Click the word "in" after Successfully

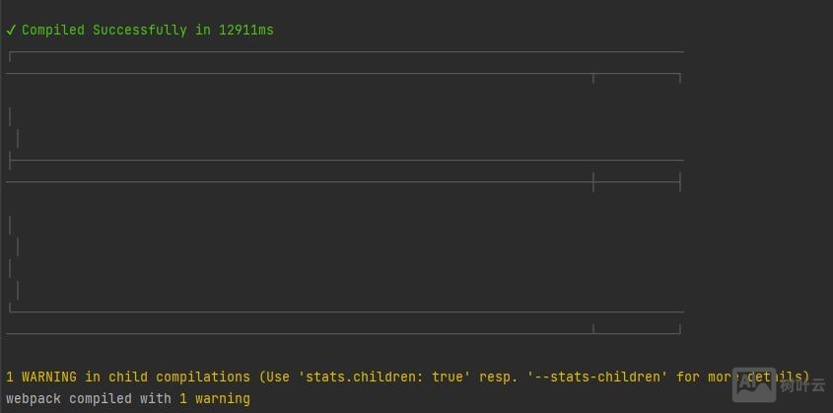click(x=203, y=30)
